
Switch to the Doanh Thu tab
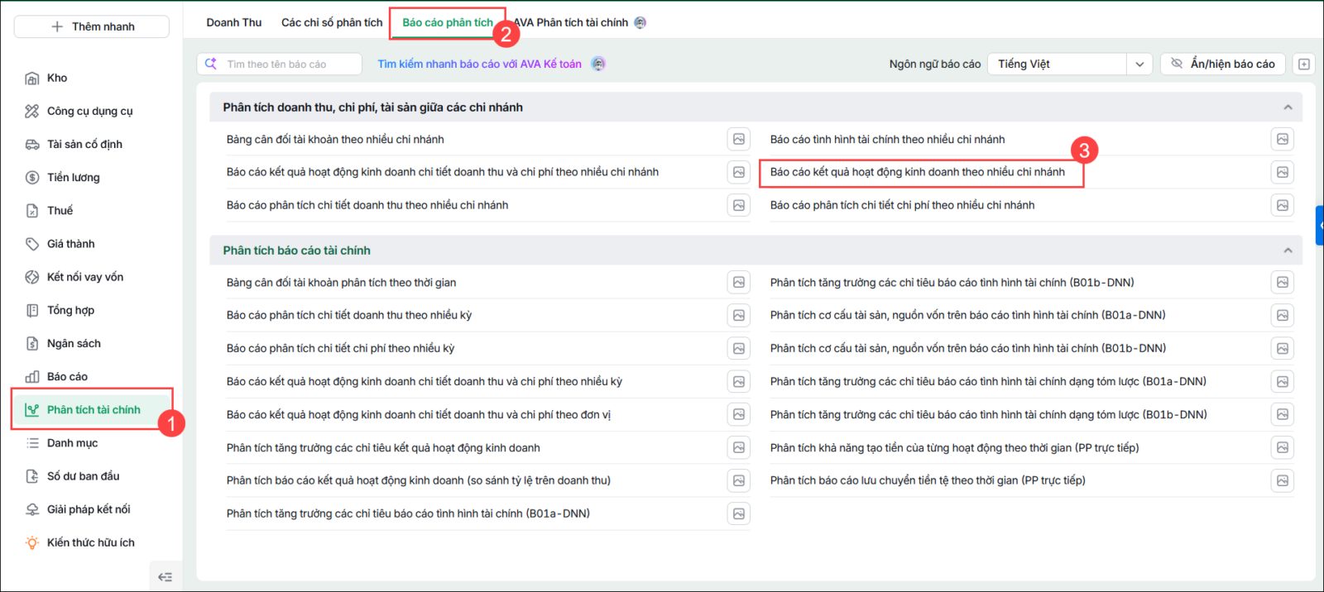click(x=234, y=22)
